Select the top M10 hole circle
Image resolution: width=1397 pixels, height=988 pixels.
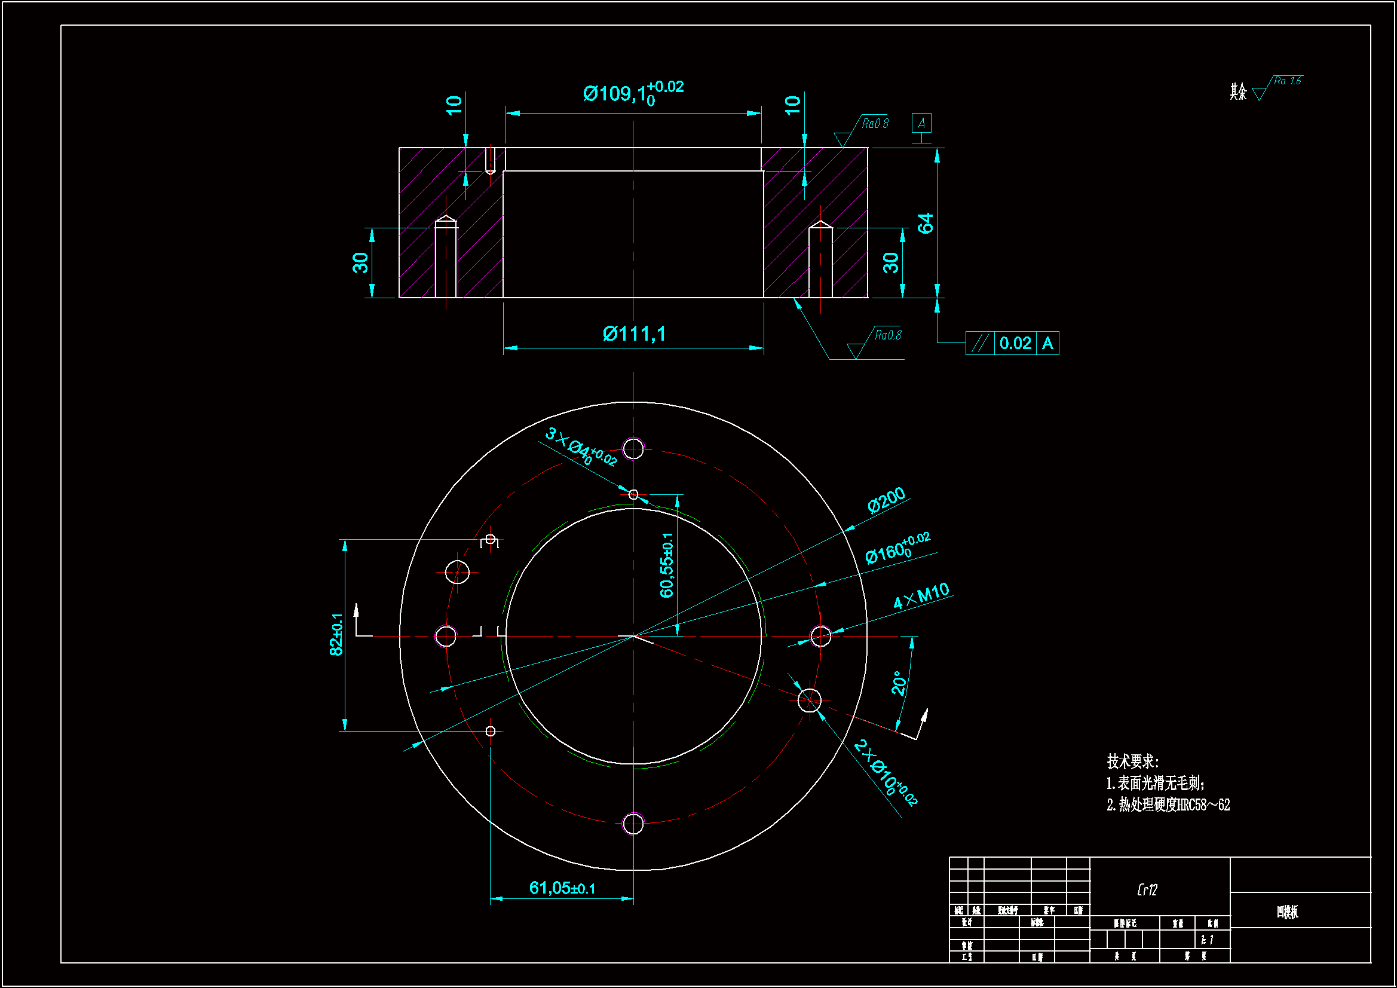(633, 449)
